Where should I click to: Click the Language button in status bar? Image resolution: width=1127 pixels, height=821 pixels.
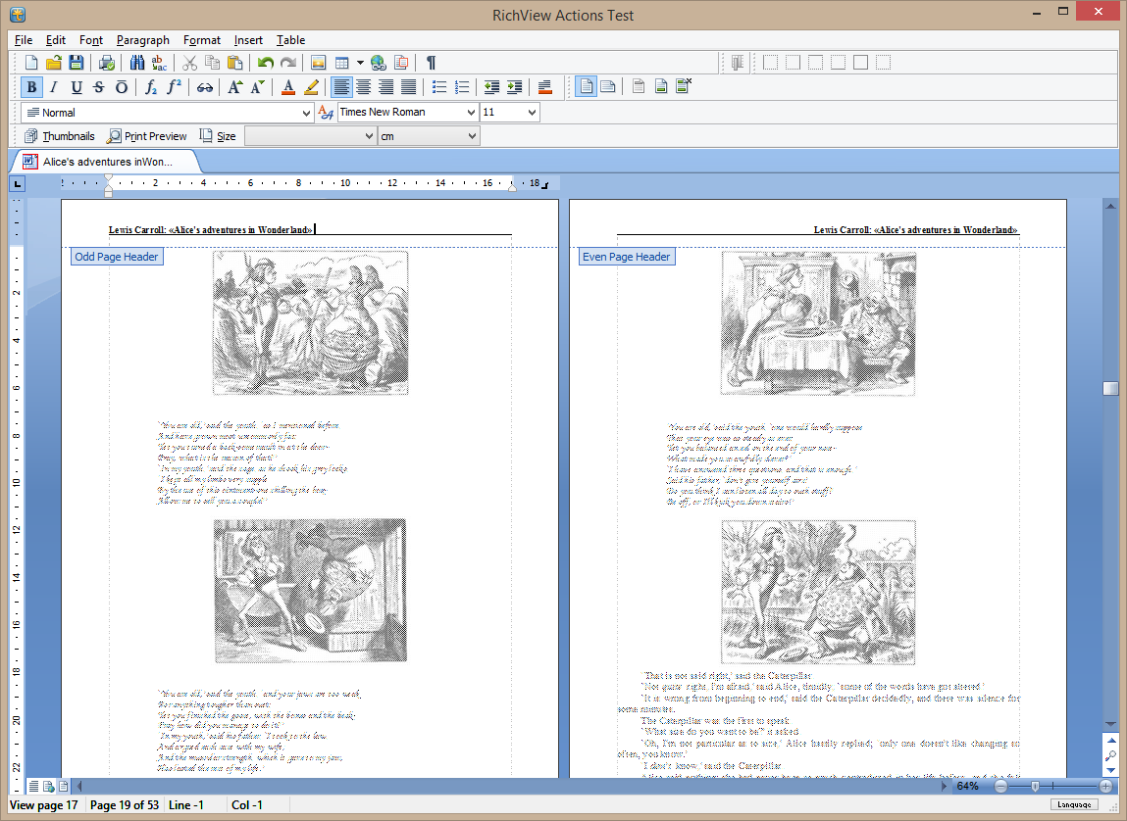pos(1074,804)
